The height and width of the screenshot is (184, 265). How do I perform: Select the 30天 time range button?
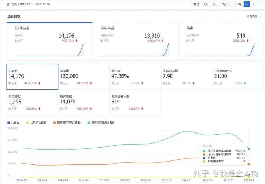coord(223,4)
